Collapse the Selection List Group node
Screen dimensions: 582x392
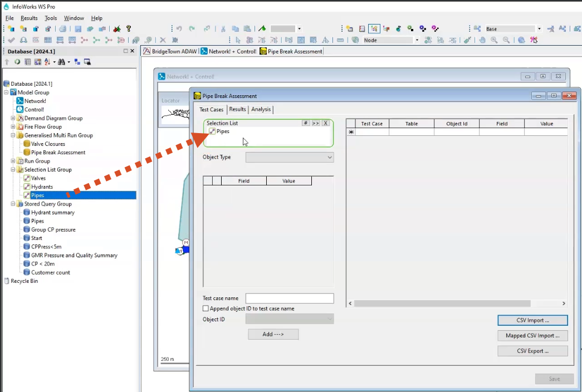tap(13, 170)
